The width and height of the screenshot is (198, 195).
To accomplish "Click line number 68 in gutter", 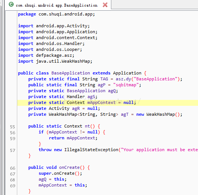I will 12,180.
